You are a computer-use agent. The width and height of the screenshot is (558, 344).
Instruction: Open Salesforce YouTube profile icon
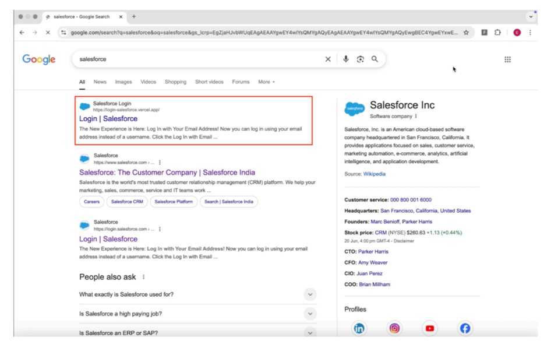point(429,328)
